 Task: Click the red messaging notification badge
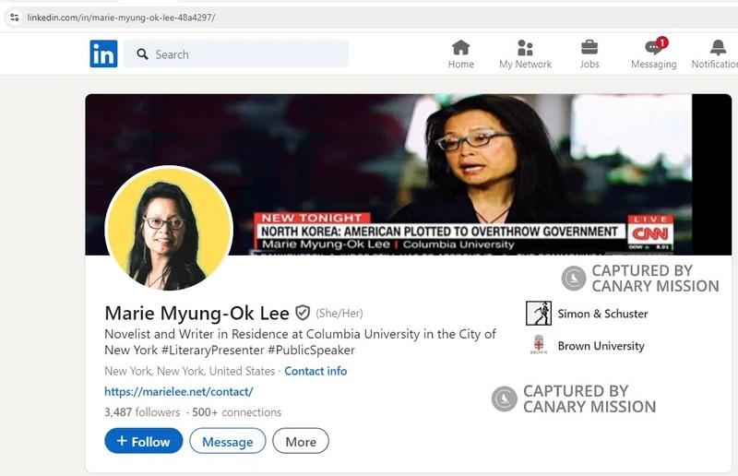tap(661, 42)
